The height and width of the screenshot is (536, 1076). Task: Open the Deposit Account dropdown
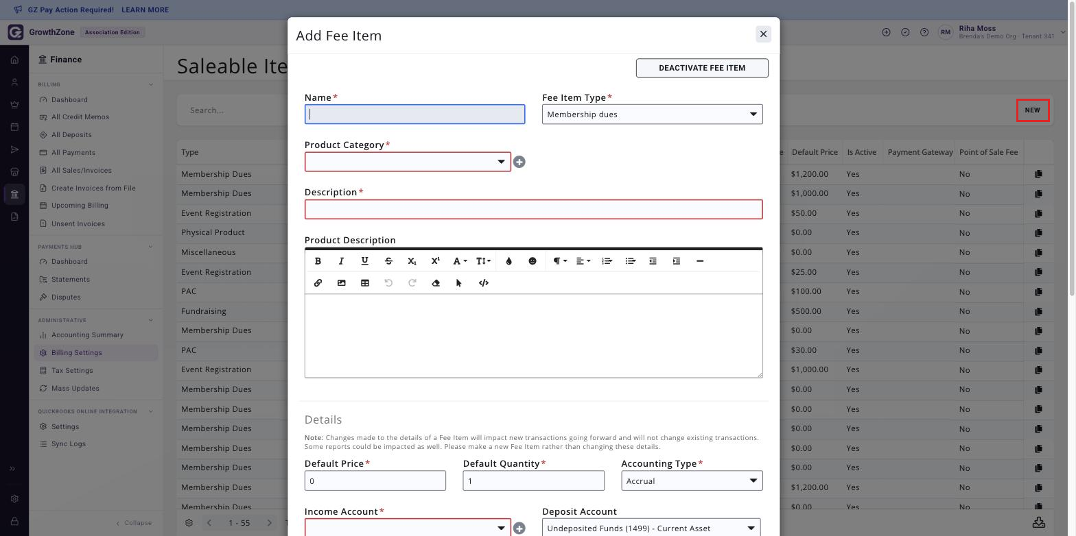point(651,528)
